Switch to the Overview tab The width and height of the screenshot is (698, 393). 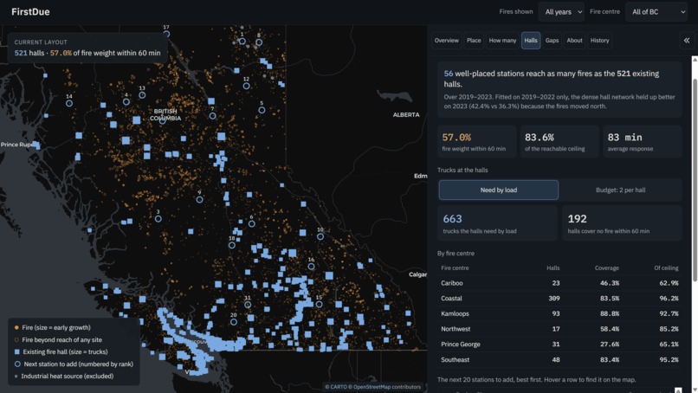coord(447,41)
